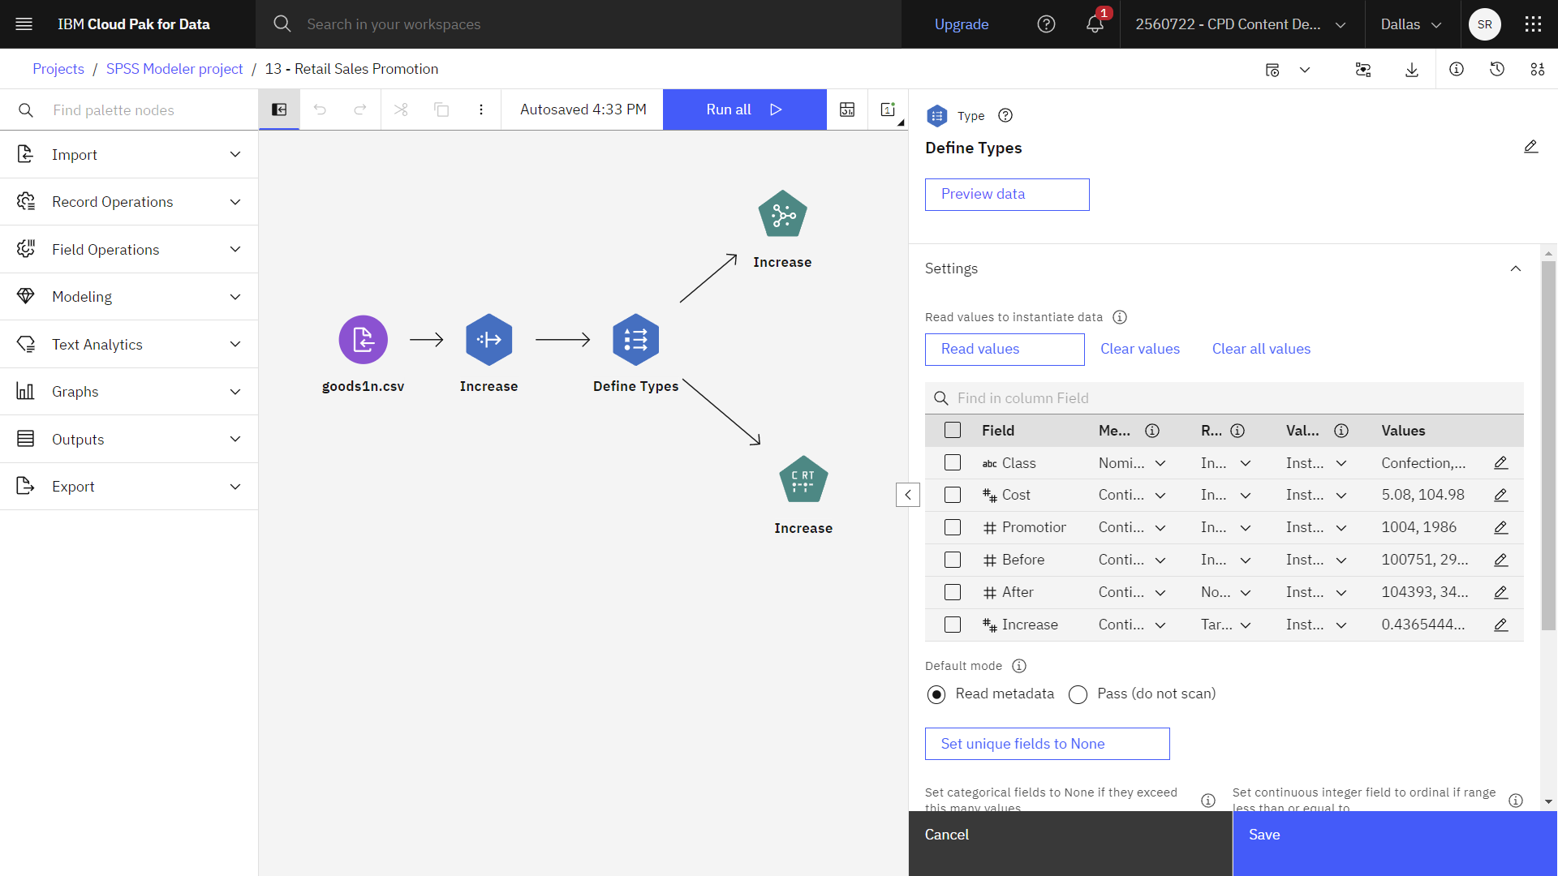1558x876 pixels.
Task: Expand the Field Operations palette category
Action: pyautogui.click(x=129, y=249)
